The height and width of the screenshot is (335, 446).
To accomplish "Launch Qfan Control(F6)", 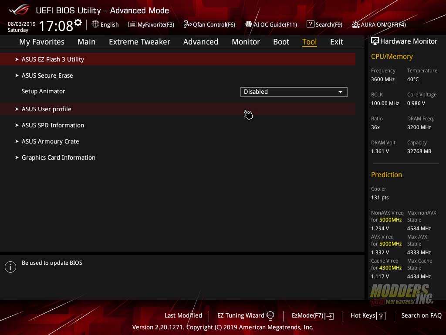I will pos(209,24).
